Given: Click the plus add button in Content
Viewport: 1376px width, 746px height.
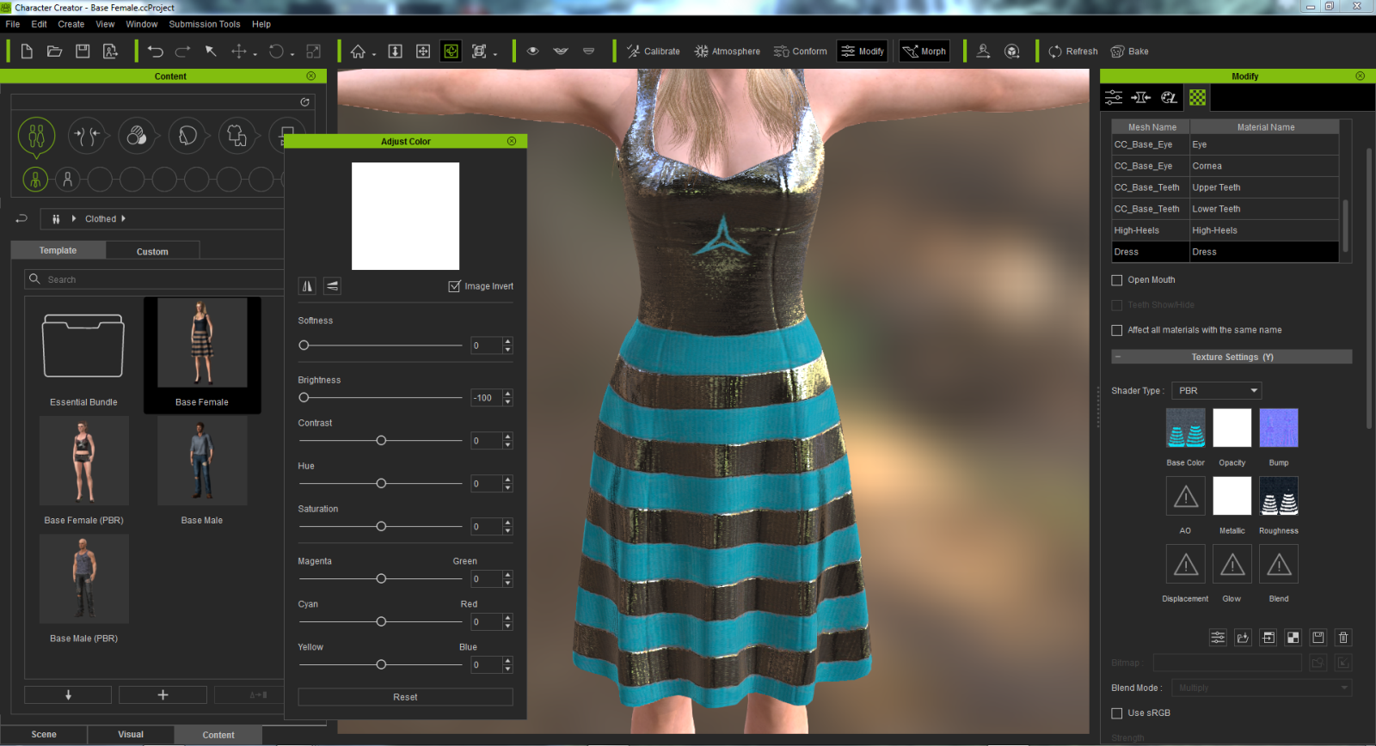Looking at the screenshot, I should click(x=163, y=694).
